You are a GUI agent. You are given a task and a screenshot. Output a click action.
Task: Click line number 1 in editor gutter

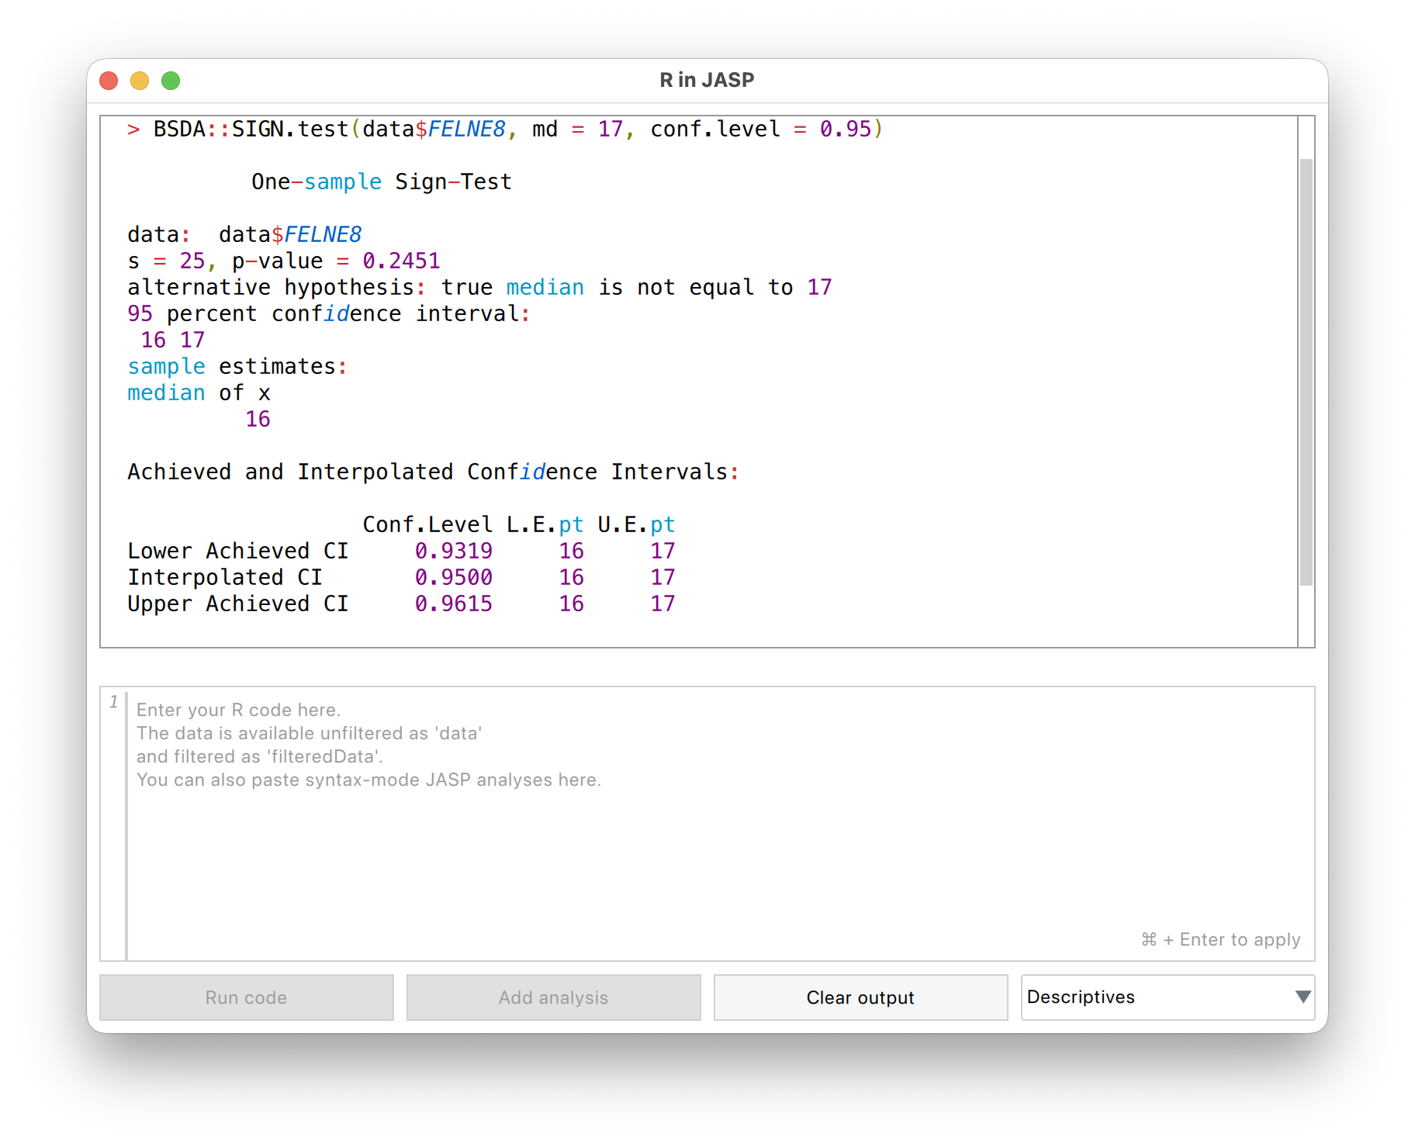coord(114,702)
